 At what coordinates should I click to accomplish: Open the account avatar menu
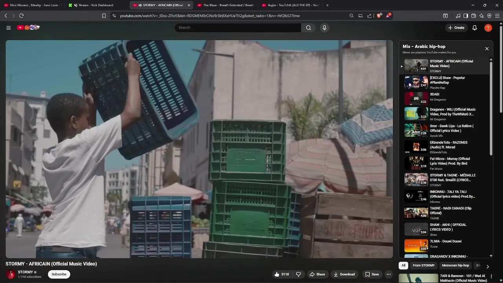click(488, 28)
